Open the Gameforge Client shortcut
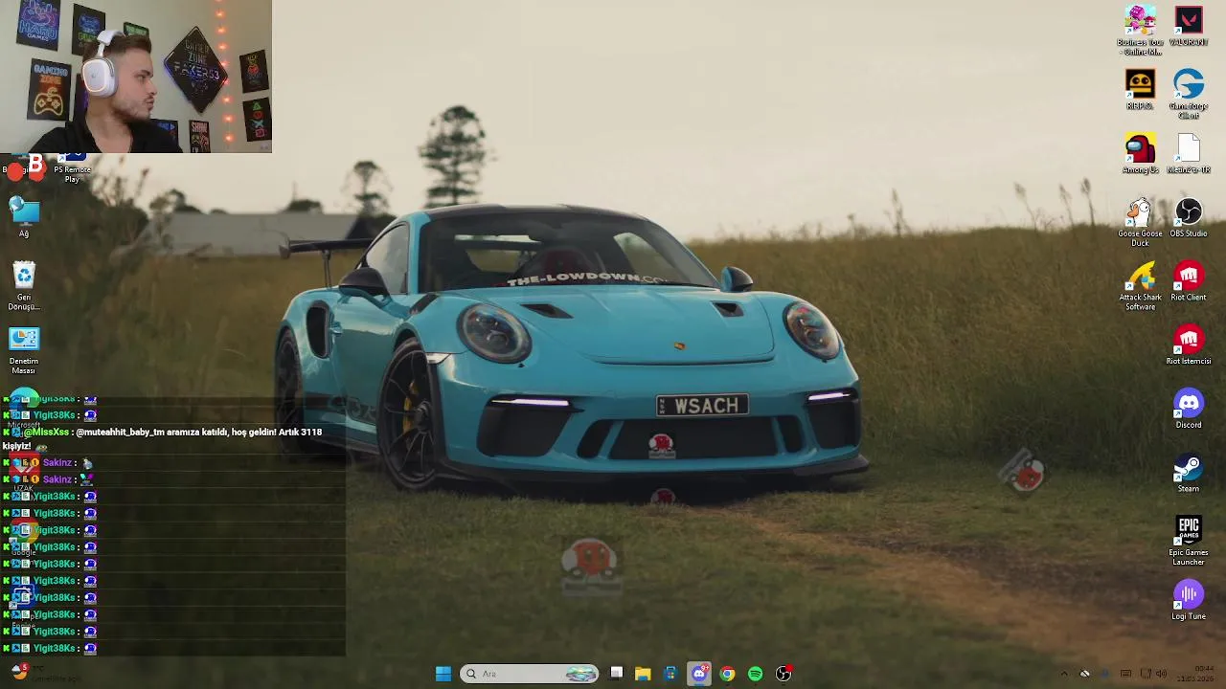Image resolution: width=1226 pixels, height=689 pixels. (1189, 94)
